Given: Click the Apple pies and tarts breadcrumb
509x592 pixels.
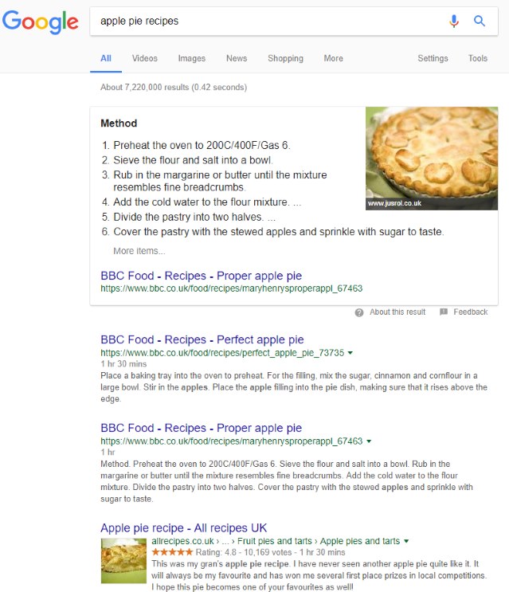Looking at the screenshot, I should pos(359,541).
